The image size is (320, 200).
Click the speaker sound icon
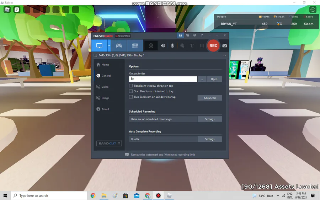pos(162,46)
